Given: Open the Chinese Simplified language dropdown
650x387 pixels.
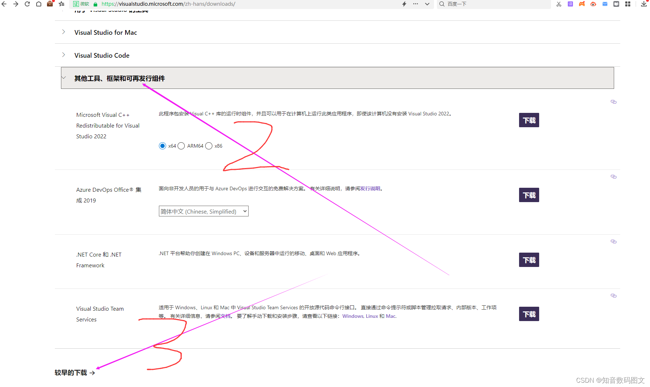Looking at the screenshot, I should [203, 211].
